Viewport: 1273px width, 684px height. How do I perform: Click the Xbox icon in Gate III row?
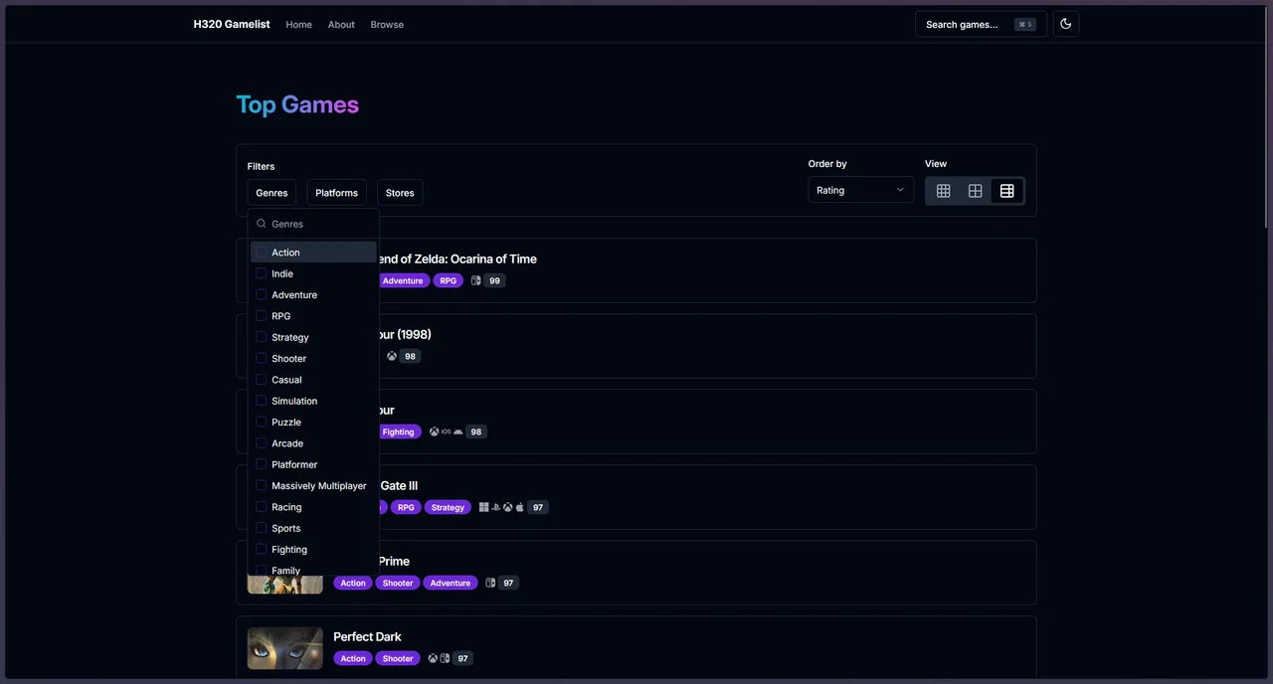pos(507,507)
